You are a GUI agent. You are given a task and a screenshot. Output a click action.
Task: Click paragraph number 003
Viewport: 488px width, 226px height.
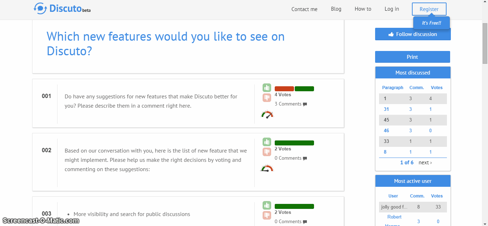tap(46, 214)
